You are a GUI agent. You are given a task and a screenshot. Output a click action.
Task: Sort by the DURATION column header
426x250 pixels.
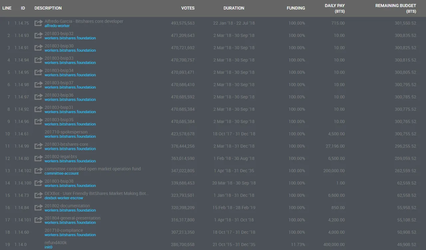pos(234,8)
